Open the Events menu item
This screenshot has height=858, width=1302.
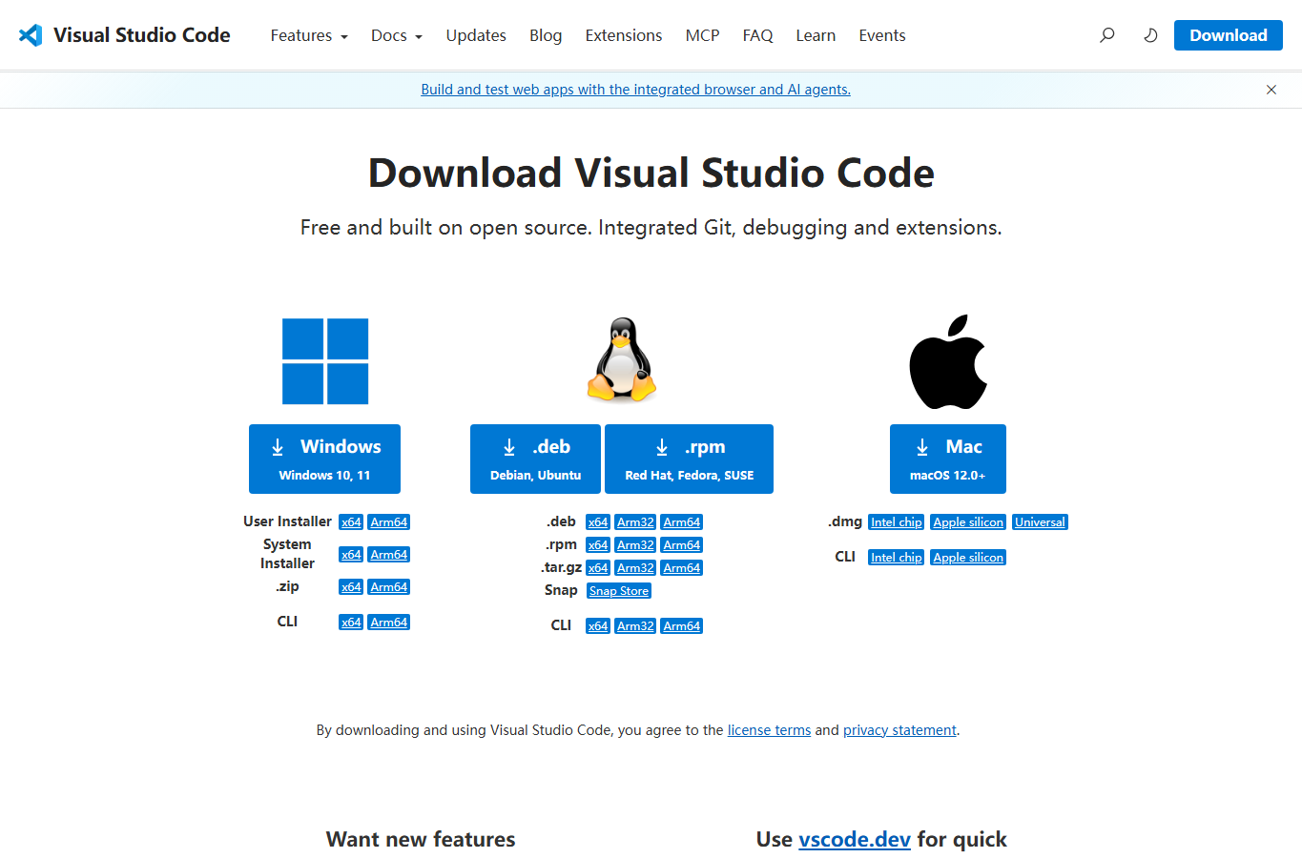click(882, 35)
